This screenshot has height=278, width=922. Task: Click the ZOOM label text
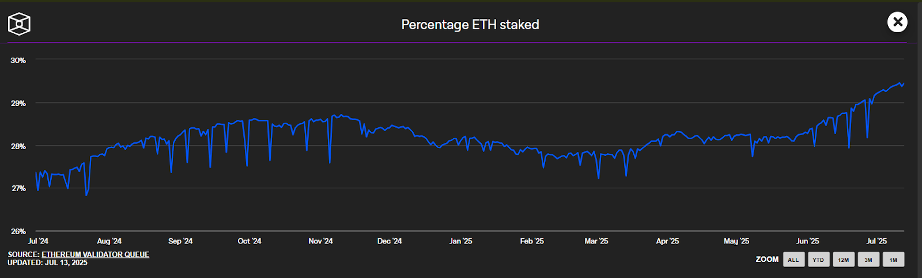pos(767,260)
